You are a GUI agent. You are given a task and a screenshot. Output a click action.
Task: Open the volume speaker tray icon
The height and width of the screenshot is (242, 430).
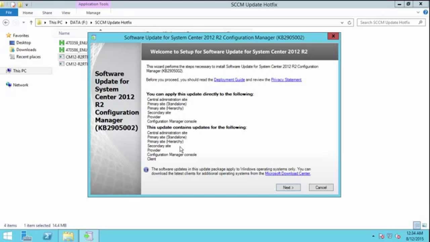pyautogui.click(x=398, y=236)
